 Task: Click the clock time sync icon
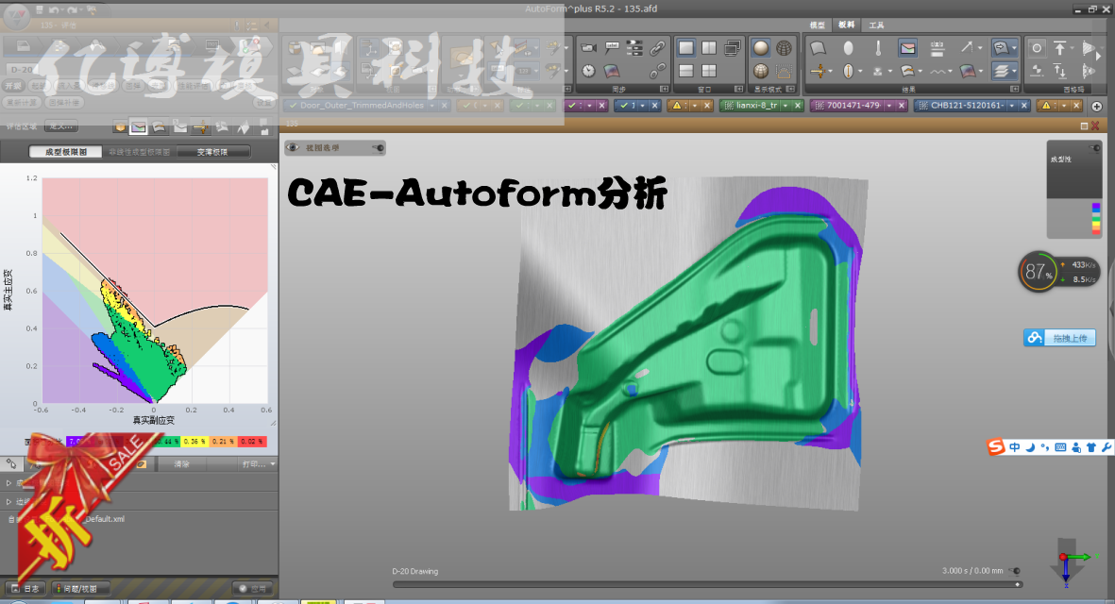[x=588, y=71]
